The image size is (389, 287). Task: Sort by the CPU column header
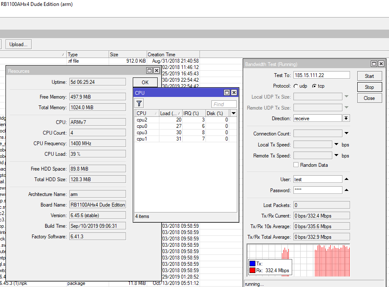coord(147,113)
